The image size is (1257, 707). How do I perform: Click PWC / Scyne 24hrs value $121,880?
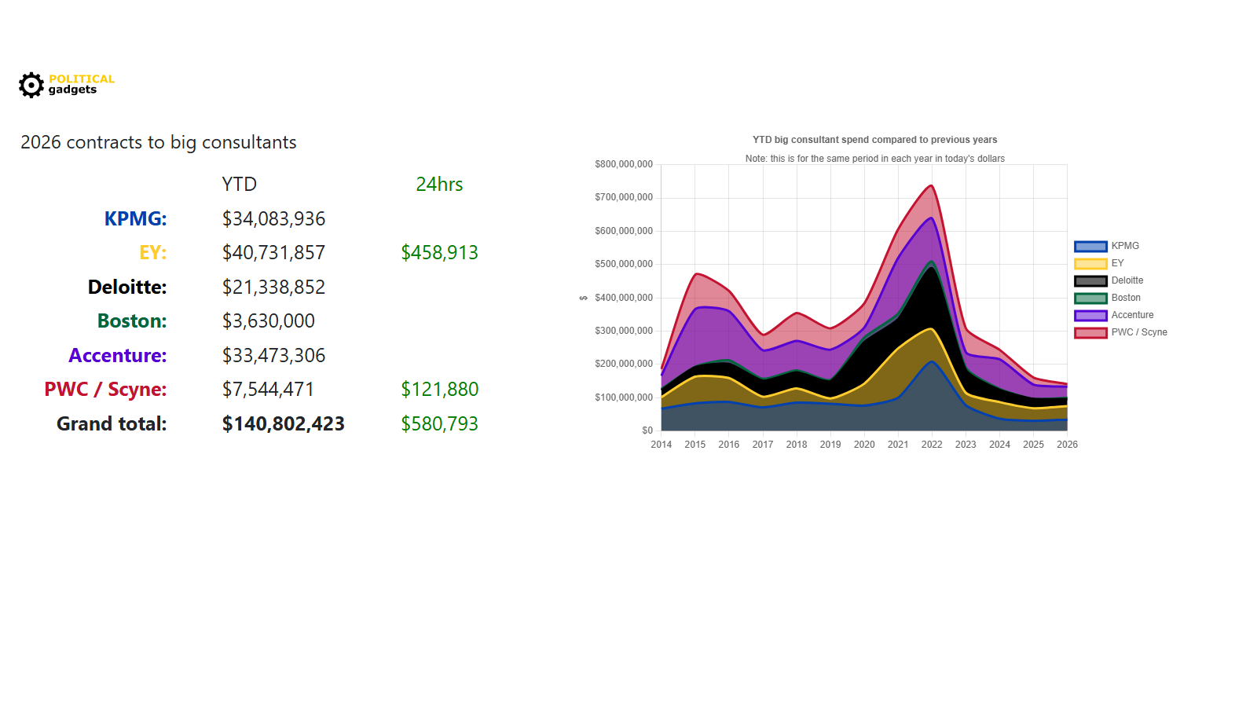(439, 389)
